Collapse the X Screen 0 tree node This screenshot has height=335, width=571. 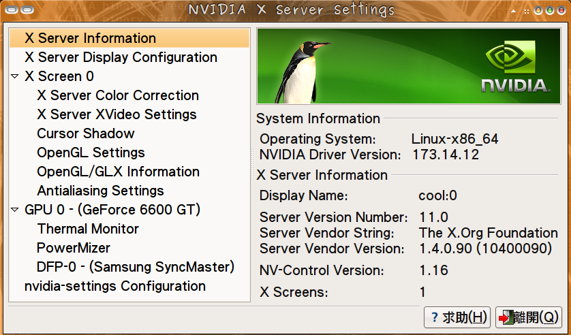click(x=15, y=76)
